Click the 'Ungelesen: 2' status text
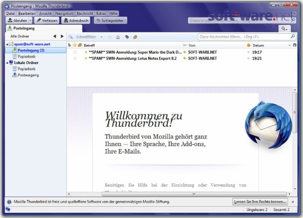Viewport: 303px width, 218px height. (257, 210)
